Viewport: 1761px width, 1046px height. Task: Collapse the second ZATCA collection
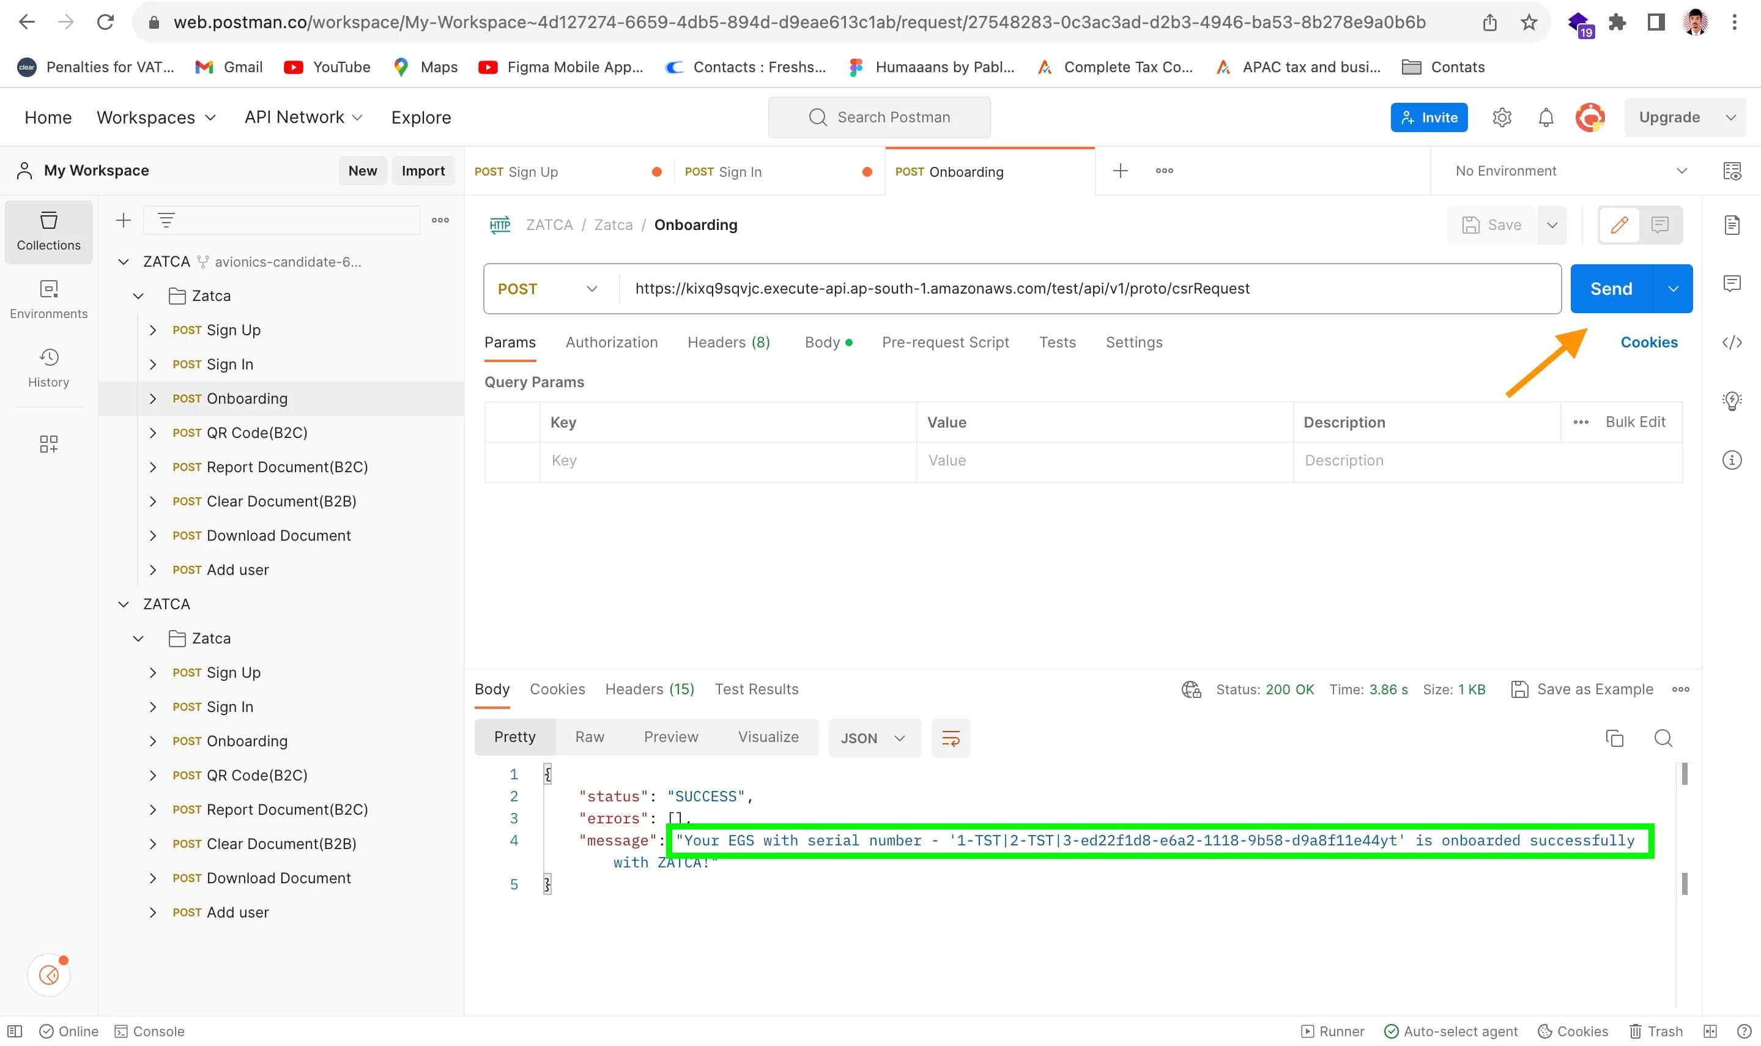(124, 605)
